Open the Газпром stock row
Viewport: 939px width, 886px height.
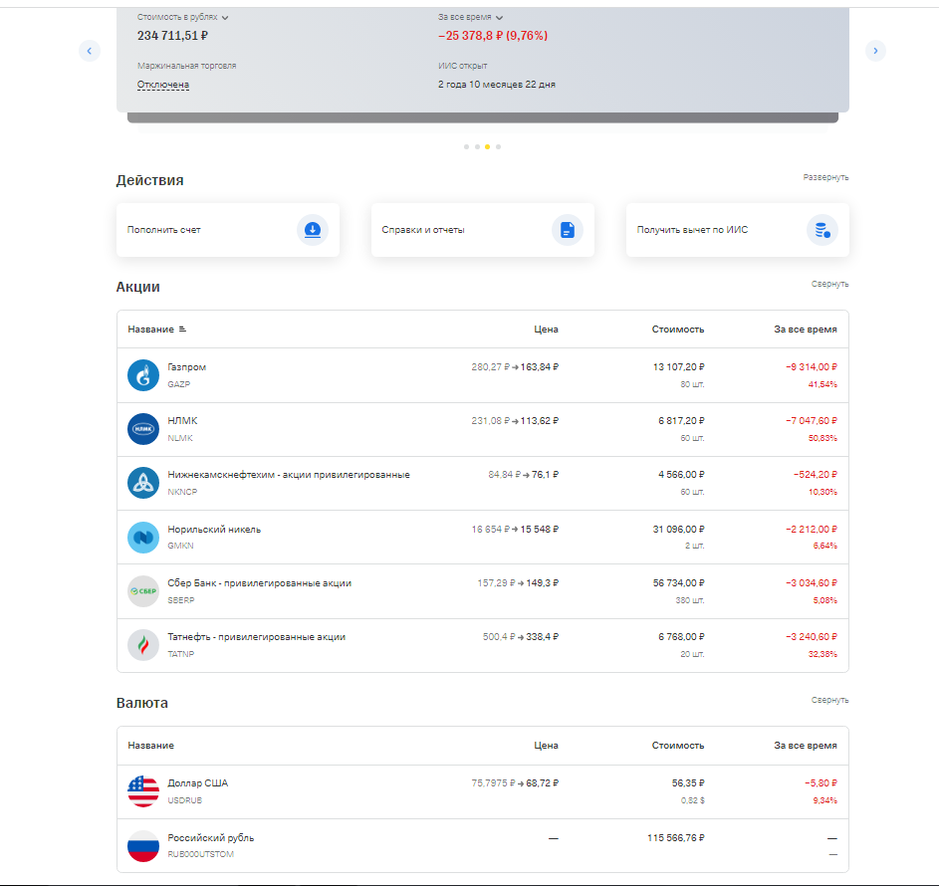tap(483, 375)
